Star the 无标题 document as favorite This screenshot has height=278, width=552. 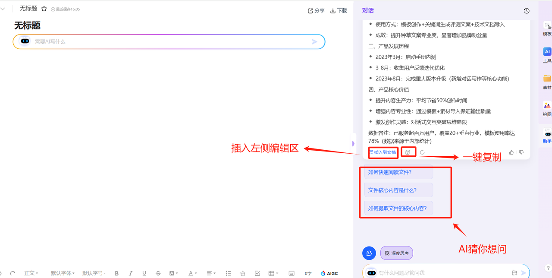coord(44,9)
